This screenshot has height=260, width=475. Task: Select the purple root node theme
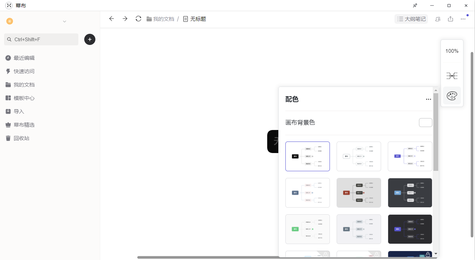tap(410, 156)
